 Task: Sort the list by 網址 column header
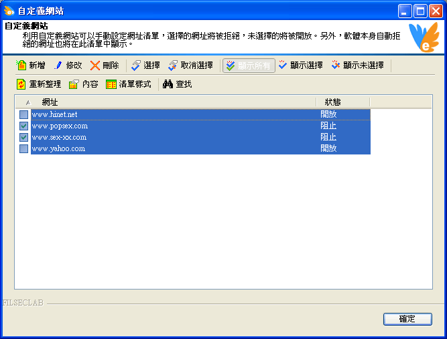click(x=168, y=102)
